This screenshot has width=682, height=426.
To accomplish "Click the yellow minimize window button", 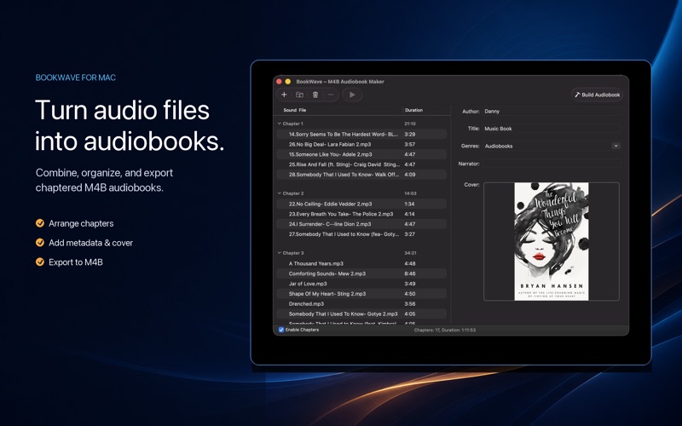I will click(288, 81).
